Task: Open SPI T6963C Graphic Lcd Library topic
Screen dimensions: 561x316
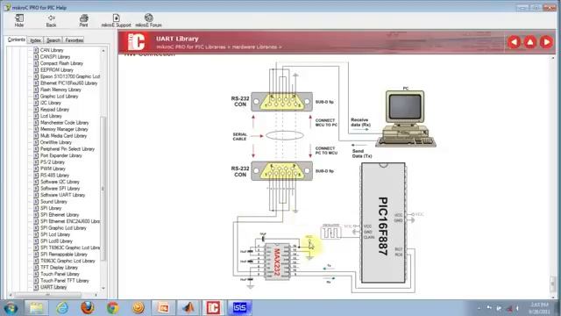Action: (70, 248)
